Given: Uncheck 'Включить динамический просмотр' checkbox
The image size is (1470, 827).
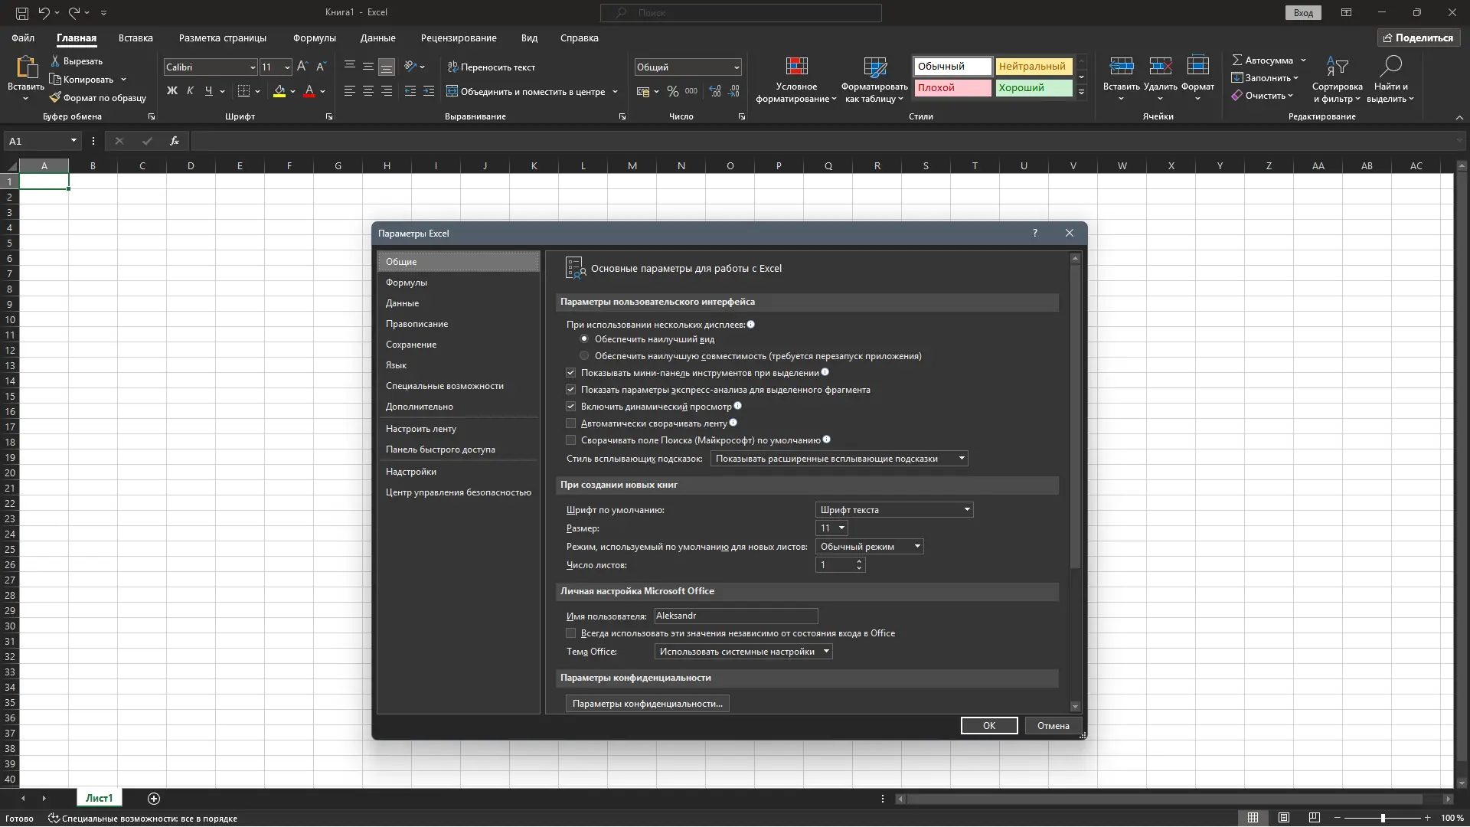Looking at the screenshot, I should 570,407.
